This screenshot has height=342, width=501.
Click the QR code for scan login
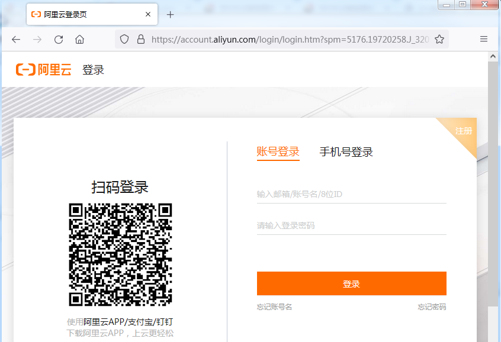pos(120,254)
